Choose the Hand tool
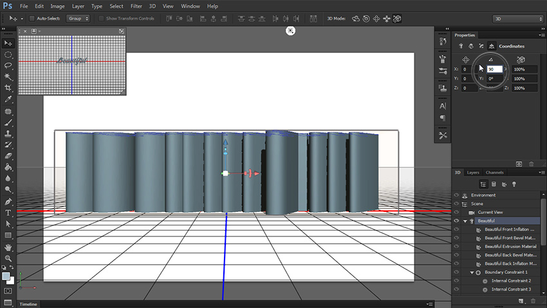The width and height of the screenshot is (547, 308). point(8,247)
